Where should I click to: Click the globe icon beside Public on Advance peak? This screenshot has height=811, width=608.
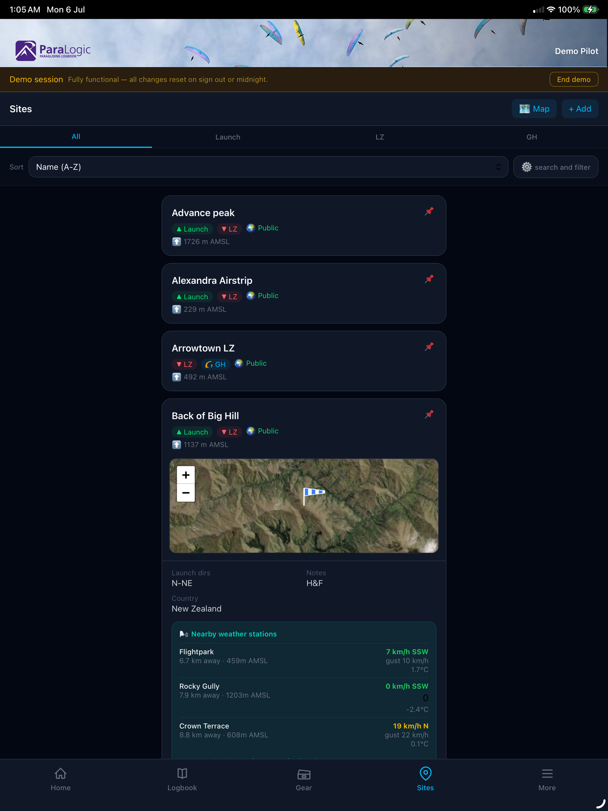tap(251, 228)
